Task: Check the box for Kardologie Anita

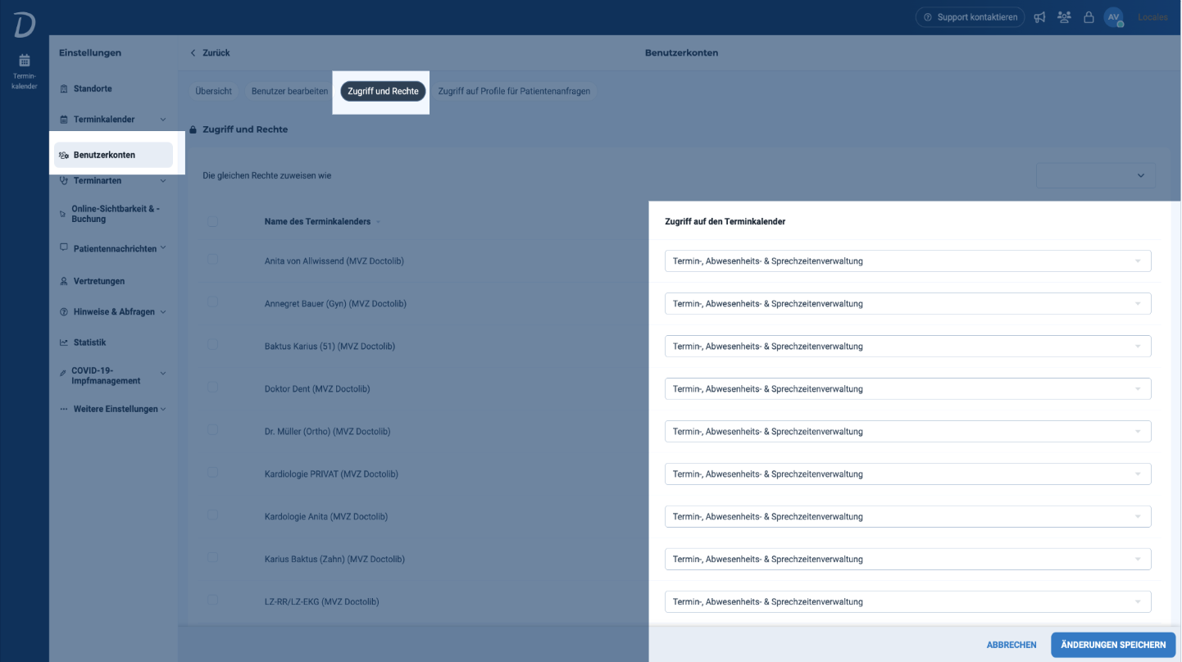Action: 213,515
